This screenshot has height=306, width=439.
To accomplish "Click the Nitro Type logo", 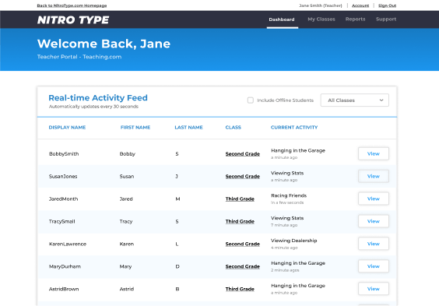I will point(73,20).
